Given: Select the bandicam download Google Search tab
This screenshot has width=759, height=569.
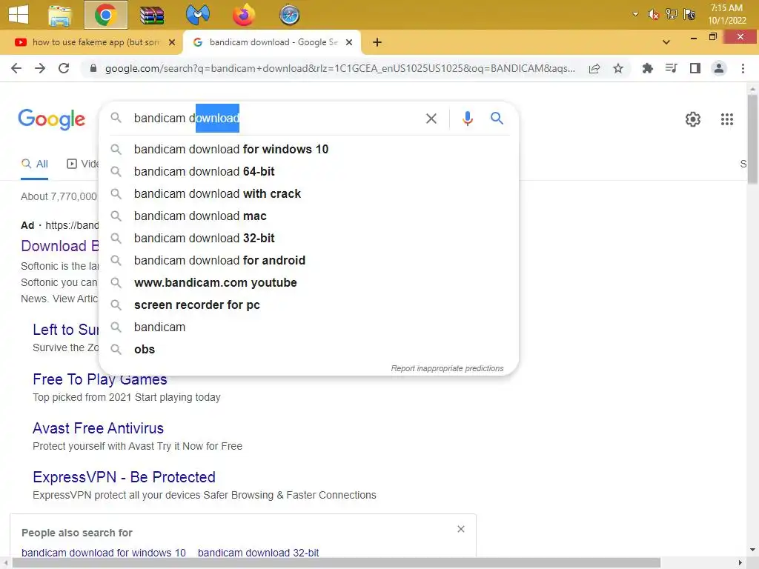Looking at the screenshot, I should [x=273, y=42].
